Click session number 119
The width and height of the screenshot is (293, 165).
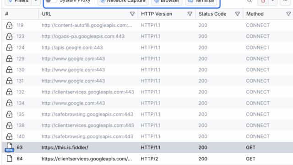20,25
